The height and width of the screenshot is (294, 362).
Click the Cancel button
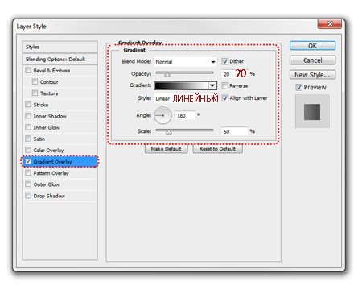click(x=312, y=60)
